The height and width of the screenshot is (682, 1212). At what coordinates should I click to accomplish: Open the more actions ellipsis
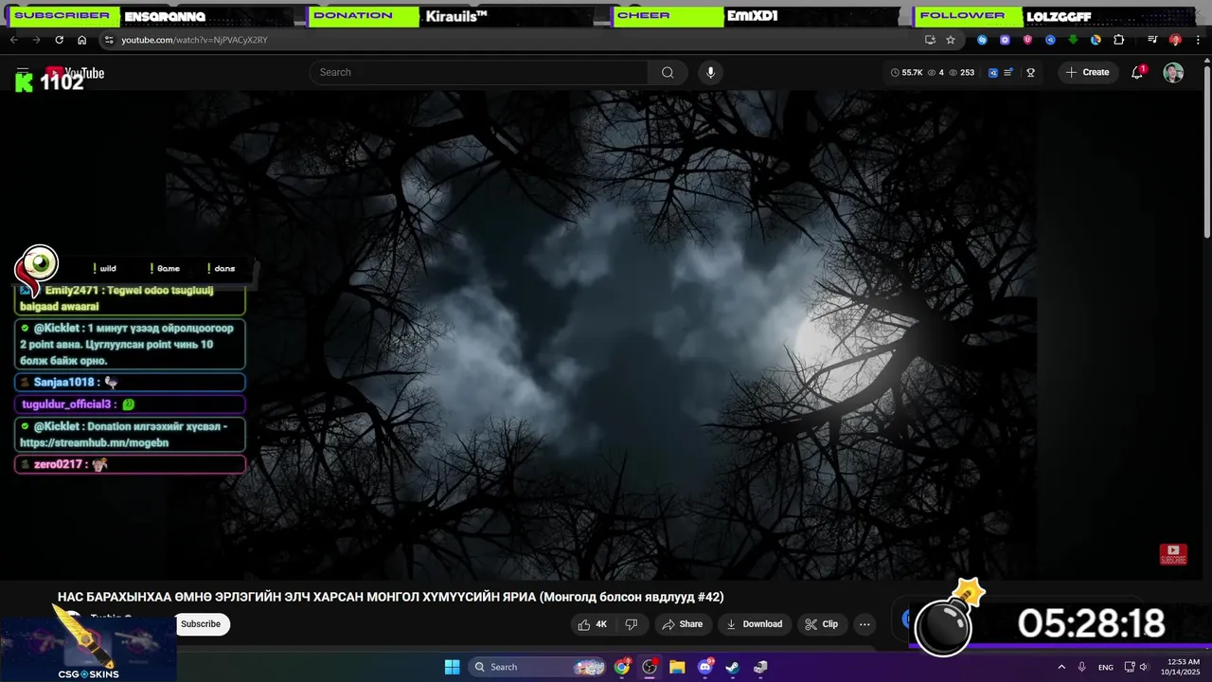coord(864,624)
